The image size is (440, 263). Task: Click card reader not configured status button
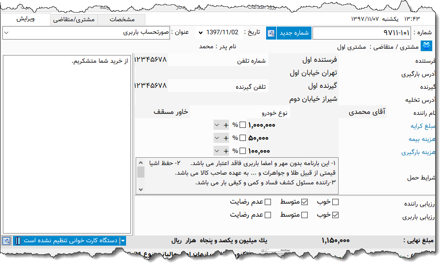click(71, 241)
